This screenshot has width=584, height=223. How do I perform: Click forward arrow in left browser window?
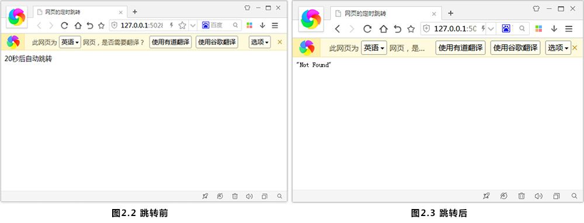51,25
